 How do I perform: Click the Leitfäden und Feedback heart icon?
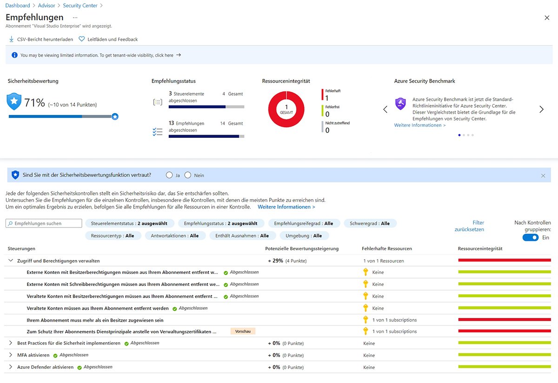[x=82, y=39]
